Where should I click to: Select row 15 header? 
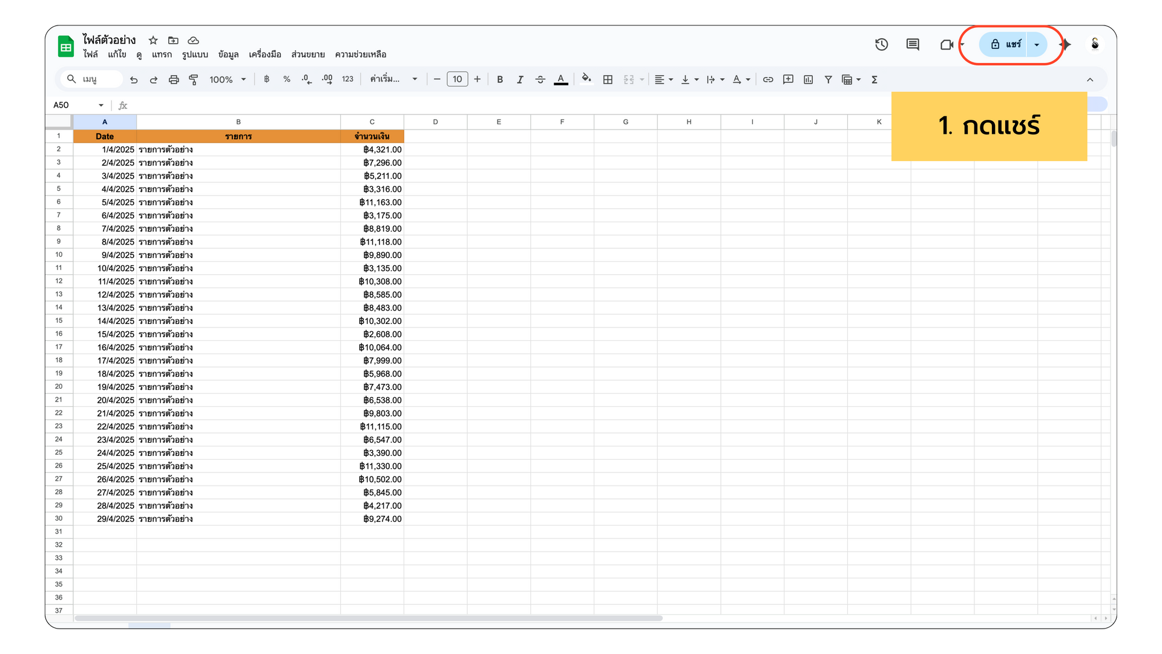59,321
